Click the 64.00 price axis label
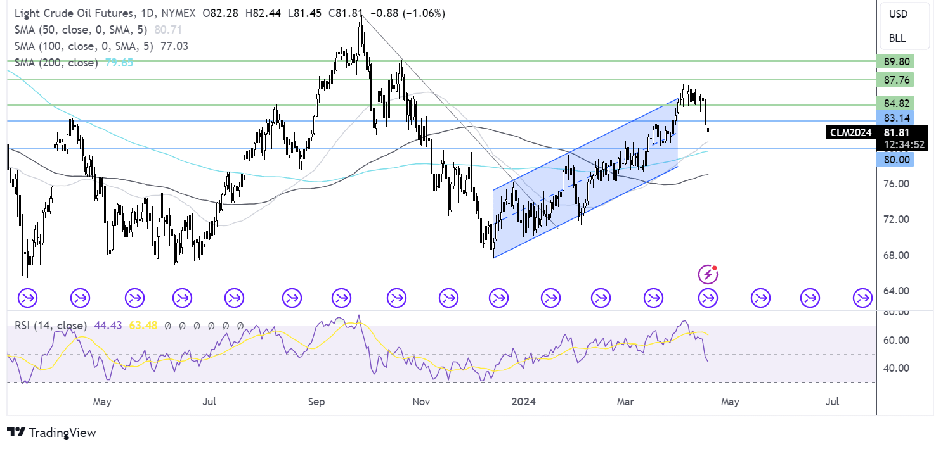Image resolution: width=943 pixels, height=449 pixels. pos(897,291)
